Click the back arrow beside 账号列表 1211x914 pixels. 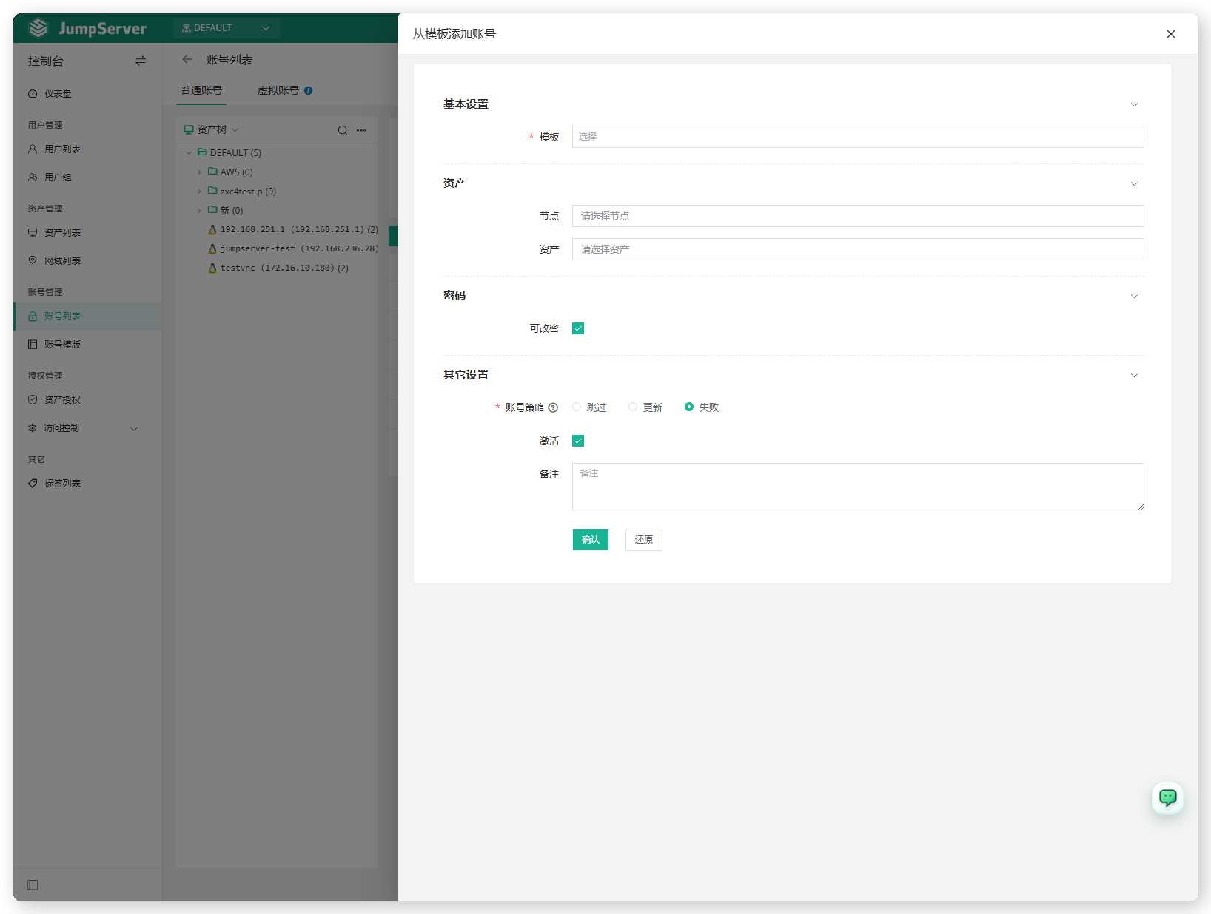click(x=187, y=59)
